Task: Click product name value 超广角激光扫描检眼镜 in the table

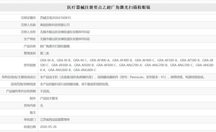Action: (x=55, y=46)
